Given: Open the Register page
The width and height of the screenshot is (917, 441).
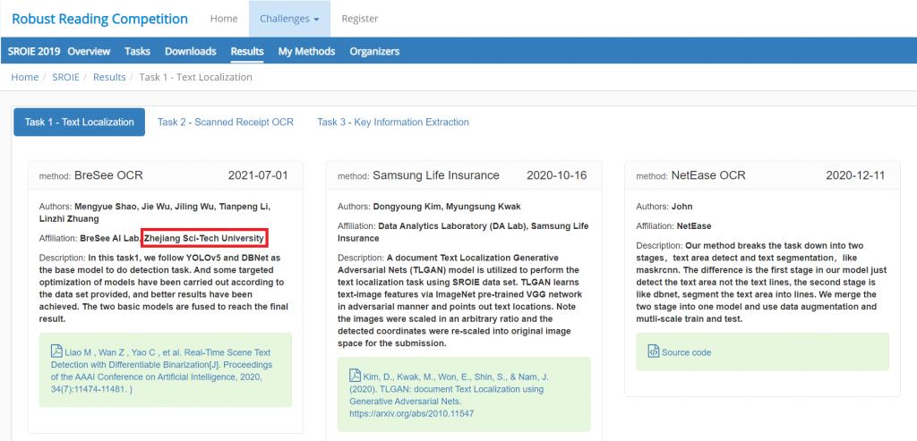Looking at the screenshot, I should point(360,19).
